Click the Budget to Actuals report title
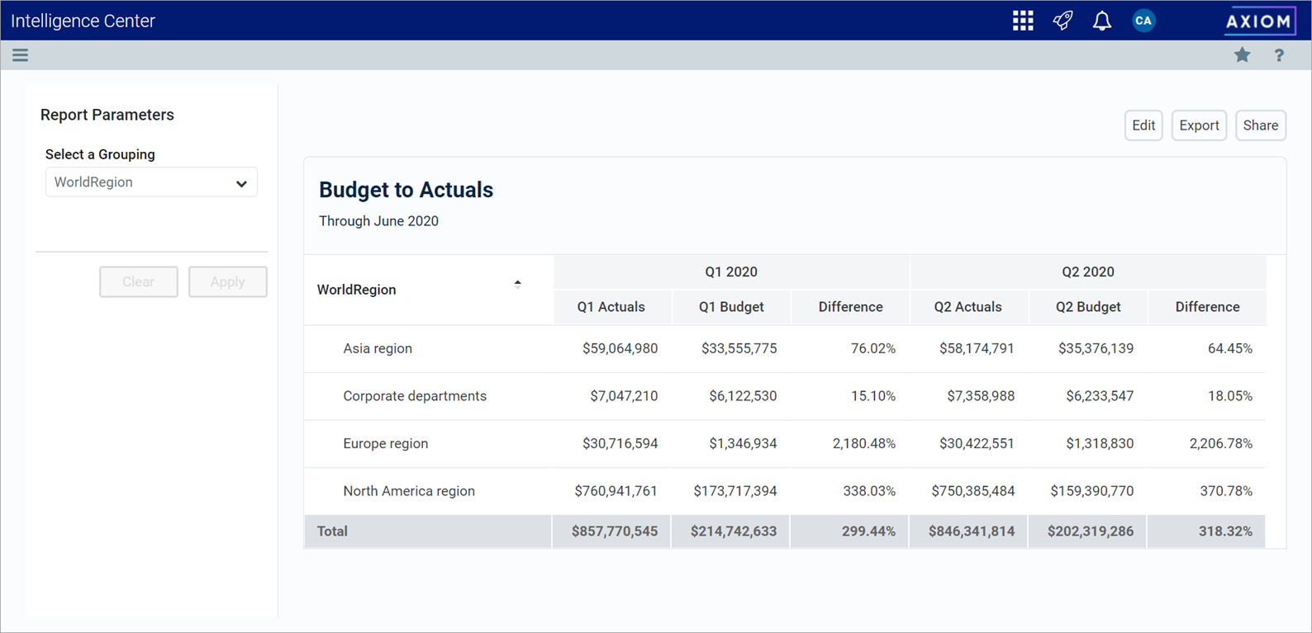This screenshot has width=1312, height=633. [x=406, y=190]
